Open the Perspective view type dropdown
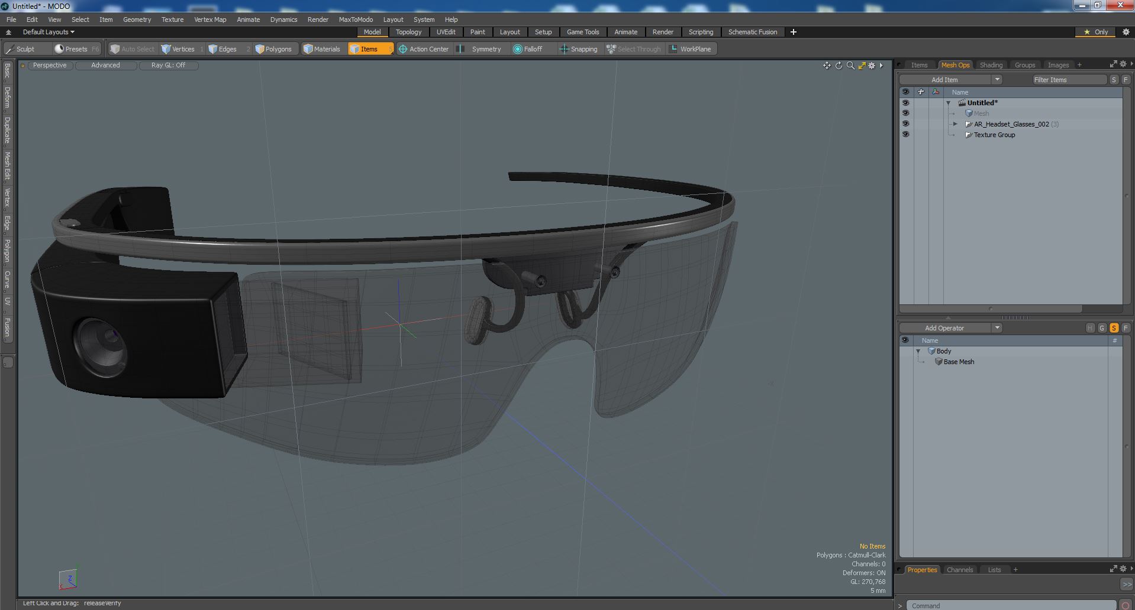The image size is (1135, 610). point(50,66)
